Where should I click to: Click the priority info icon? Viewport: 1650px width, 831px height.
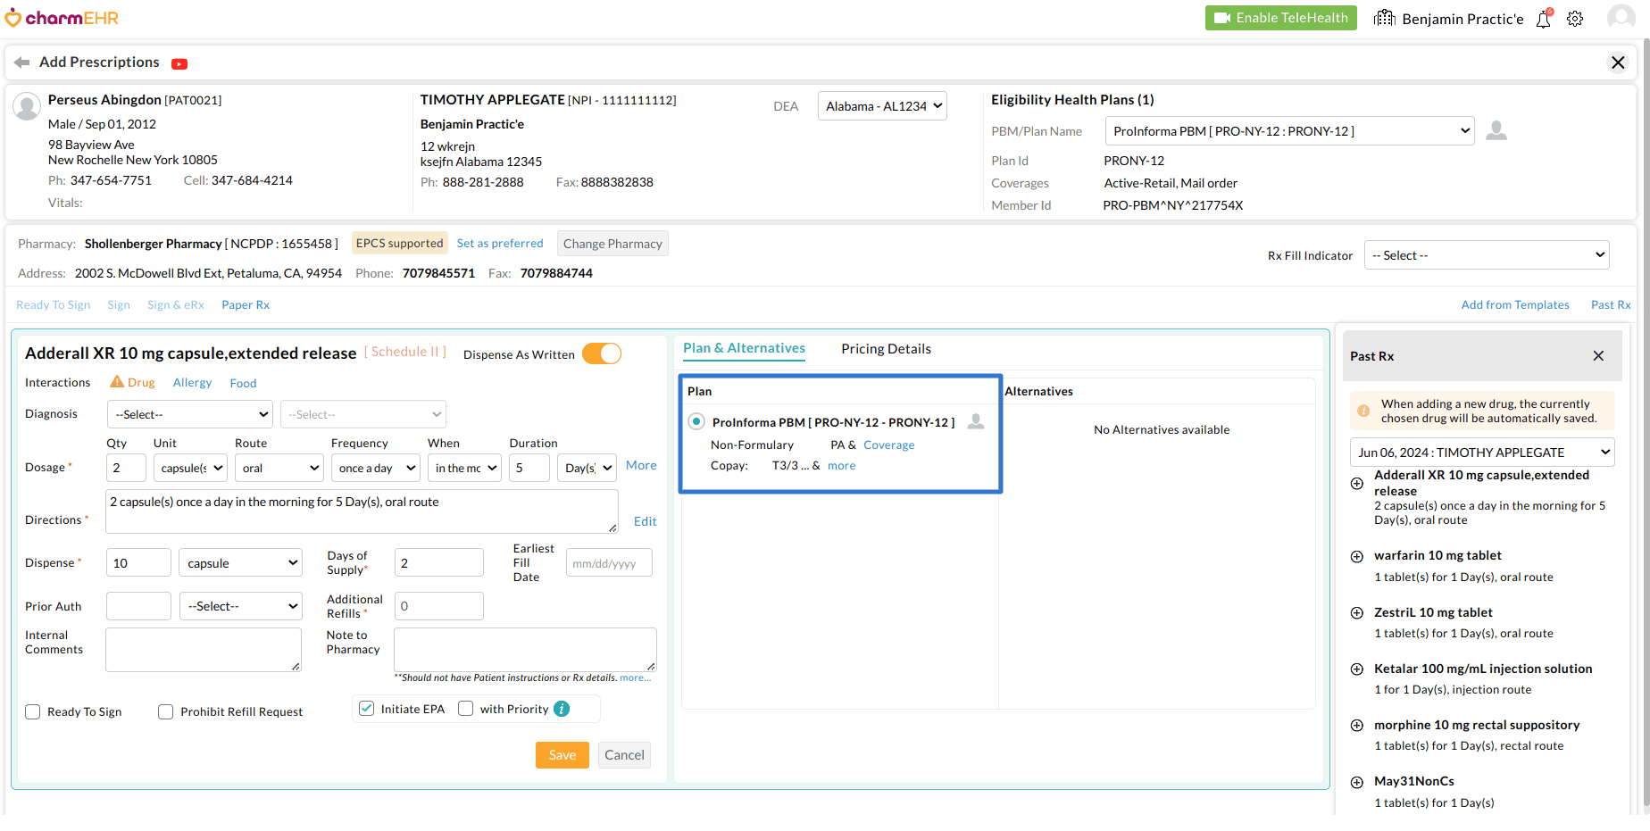click(x=562, y=709)
